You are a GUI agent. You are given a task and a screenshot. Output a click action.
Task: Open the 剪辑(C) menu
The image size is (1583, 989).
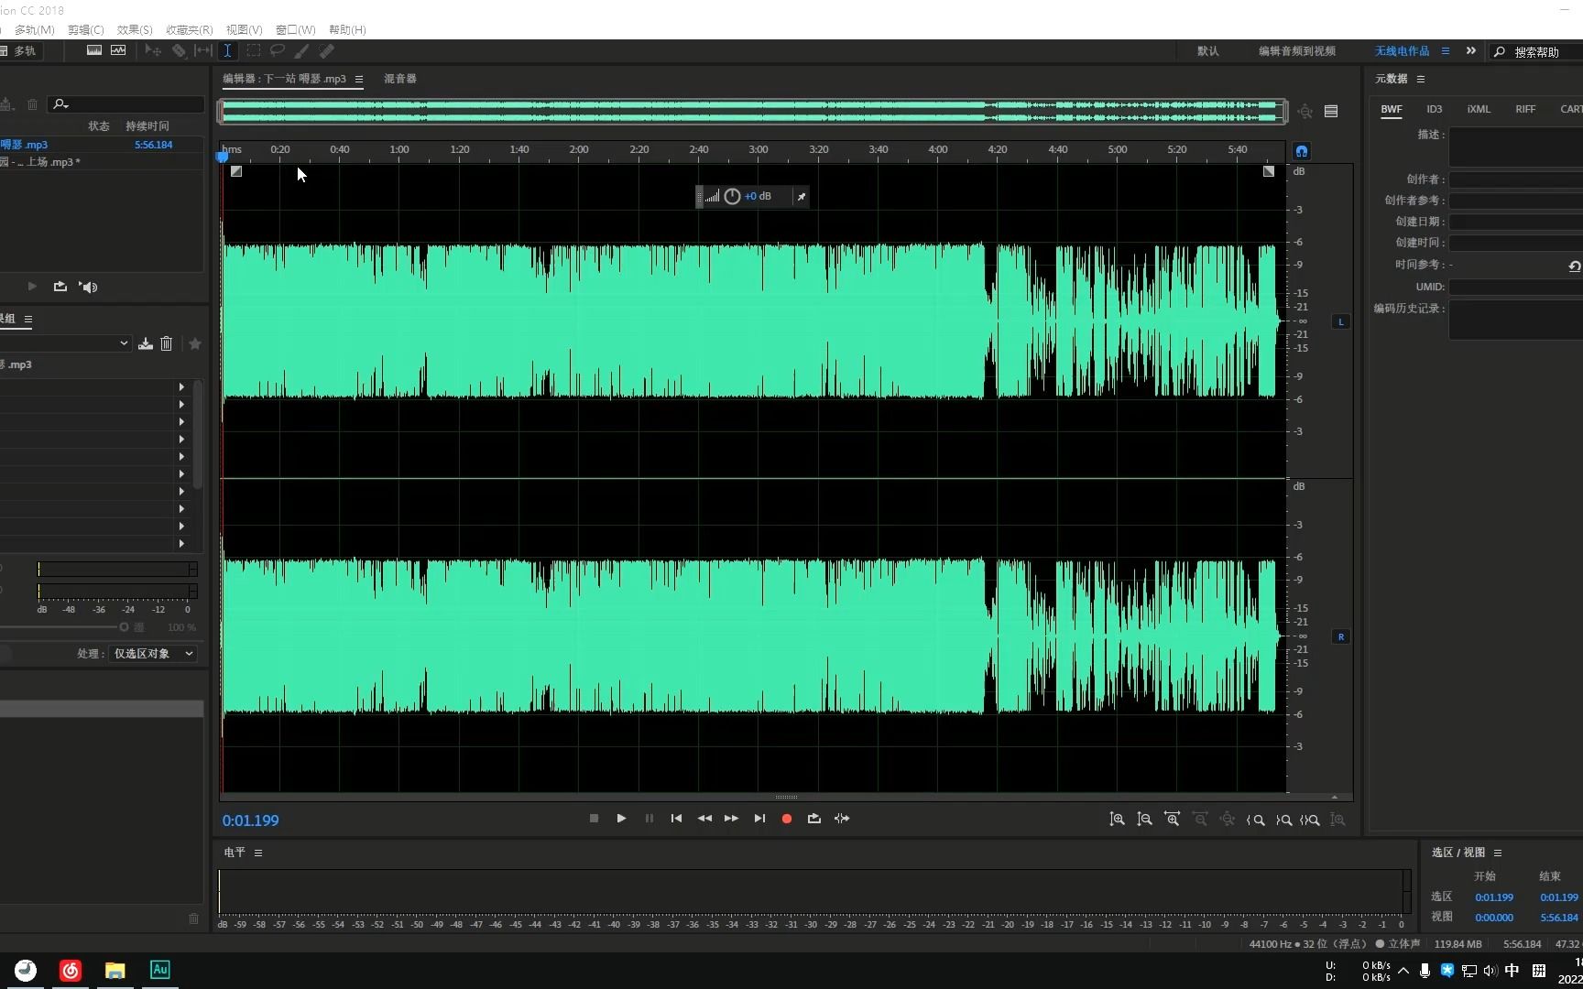[85, 30]
